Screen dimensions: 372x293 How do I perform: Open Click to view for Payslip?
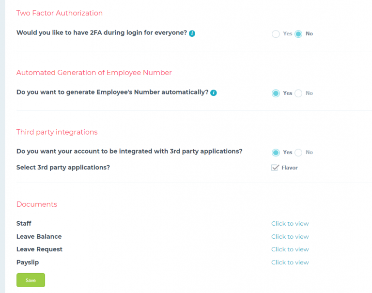coord(290,262)
